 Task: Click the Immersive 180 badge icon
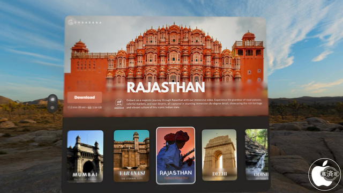pyautogui.click(x=119, y=103)
